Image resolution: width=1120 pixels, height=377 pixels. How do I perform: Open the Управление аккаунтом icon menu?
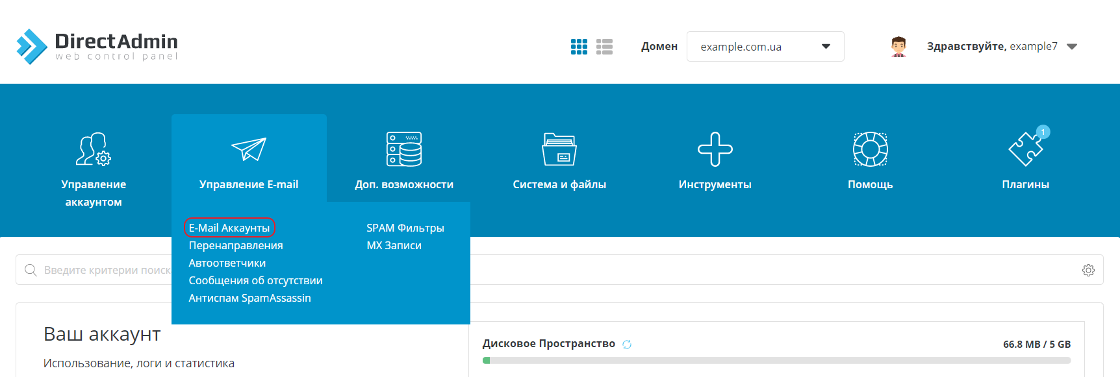pos(94,149)
